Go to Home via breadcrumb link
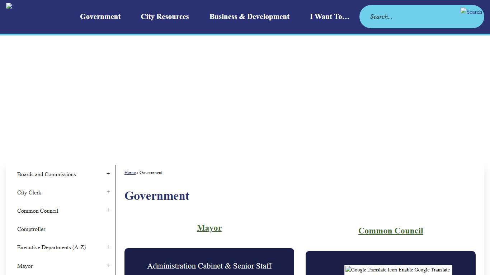Viewport: 490px width, 275px height. (x=130, y=173)
